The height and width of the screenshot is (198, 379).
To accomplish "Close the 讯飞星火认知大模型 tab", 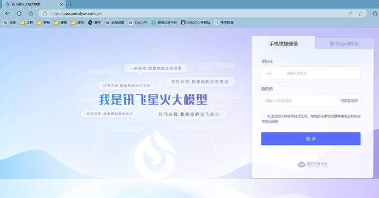I will 62,4.
